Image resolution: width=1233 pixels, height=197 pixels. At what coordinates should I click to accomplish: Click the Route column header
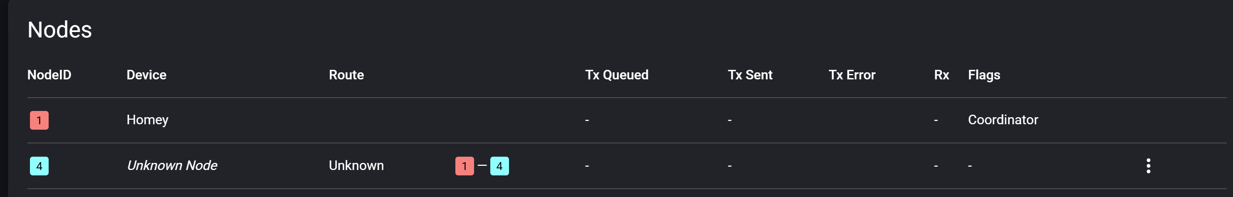[x=346, y=75]
